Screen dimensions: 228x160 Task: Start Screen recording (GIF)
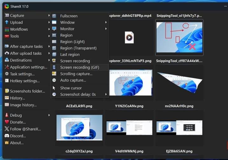(80, 67)
